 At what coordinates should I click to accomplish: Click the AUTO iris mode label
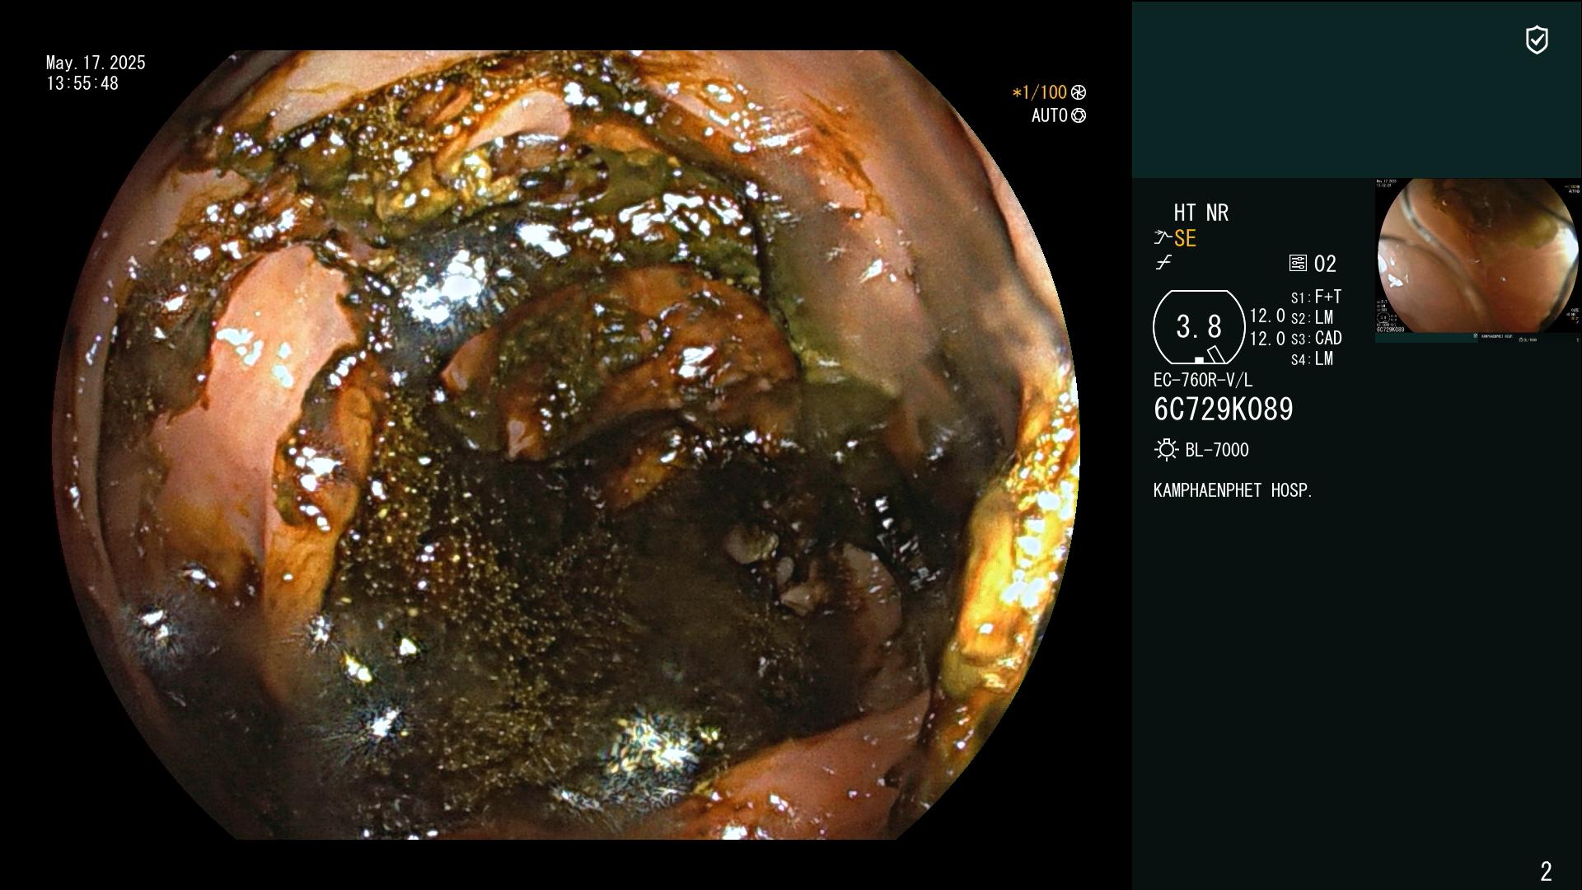tap(1050, 116)
